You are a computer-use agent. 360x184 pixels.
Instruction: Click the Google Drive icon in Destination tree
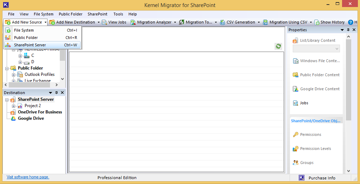[13, 118]
